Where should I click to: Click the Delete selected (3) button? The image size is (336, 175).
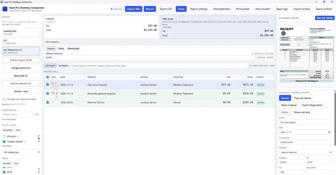(x=21, y=83)
